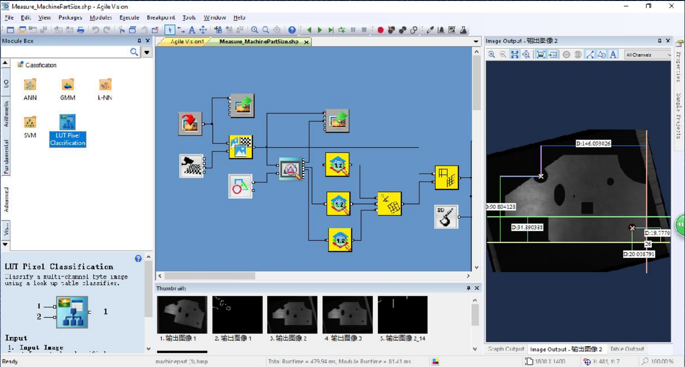The width and height of the screenshot is (685, 367).
Task: Click the help icon in description panel
Action: pos(138,259)
